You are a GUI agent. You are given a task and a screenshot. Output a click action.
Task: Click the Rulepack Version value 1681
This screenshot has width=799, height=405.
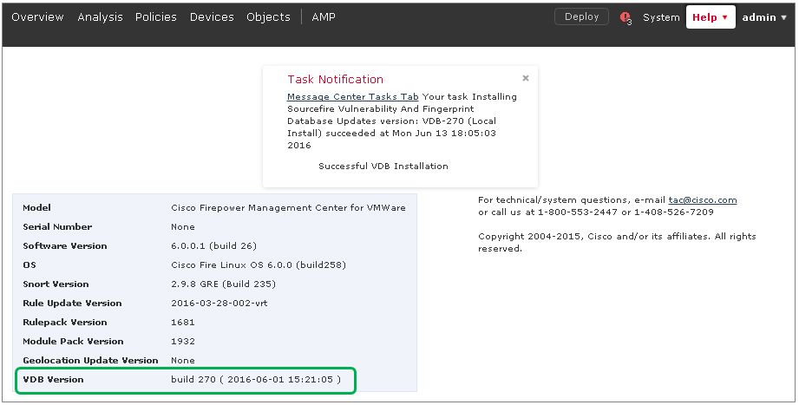click(x=183, y=322)
